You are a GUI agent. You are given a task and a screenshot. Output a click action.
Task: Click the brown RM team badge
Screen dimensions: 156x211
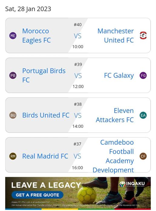pos(13,156)
